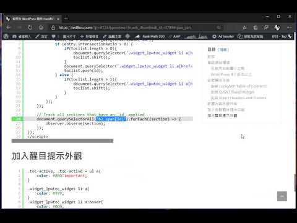This screenshot has height=223, width=297.
Task: Open TOC entry about LuckyWP Table of Contents
Action: [239, 86]
